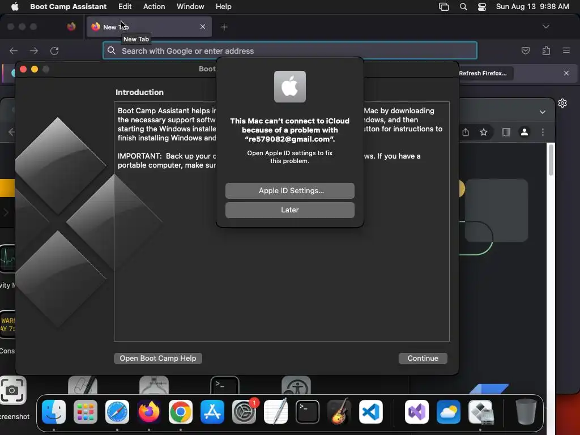Viewport: 580px width, 435px height.
Task: Click the date and time in menu bar
Action: pyautogui.click(x=532, y=6)
